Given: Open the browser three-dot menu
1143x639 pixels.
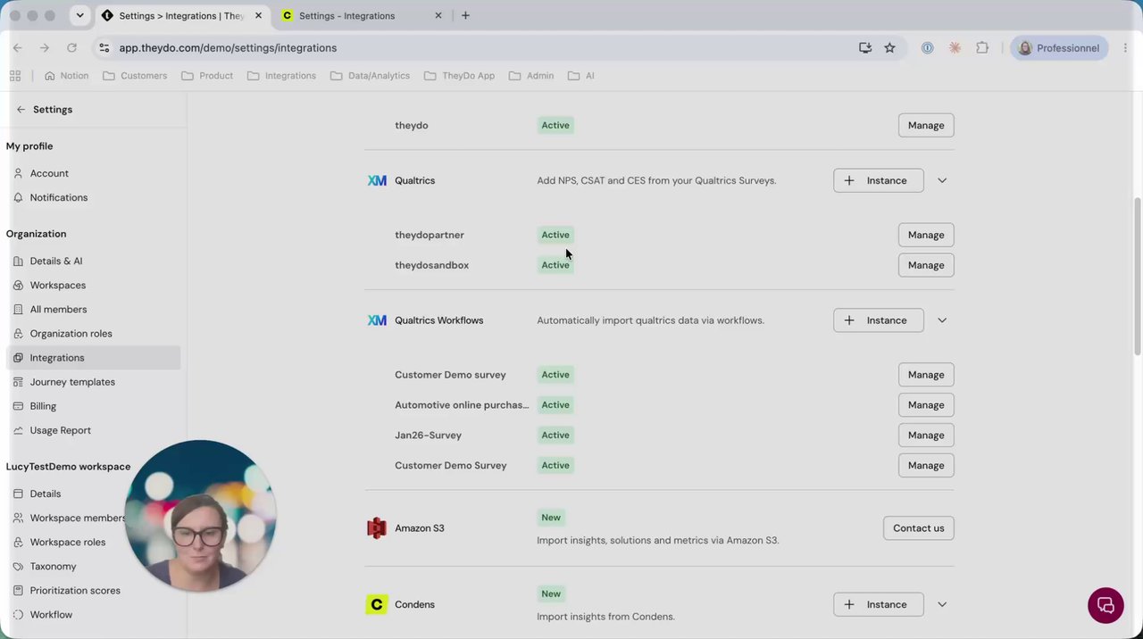Looking at the screenshot, I should (1127, 48).
